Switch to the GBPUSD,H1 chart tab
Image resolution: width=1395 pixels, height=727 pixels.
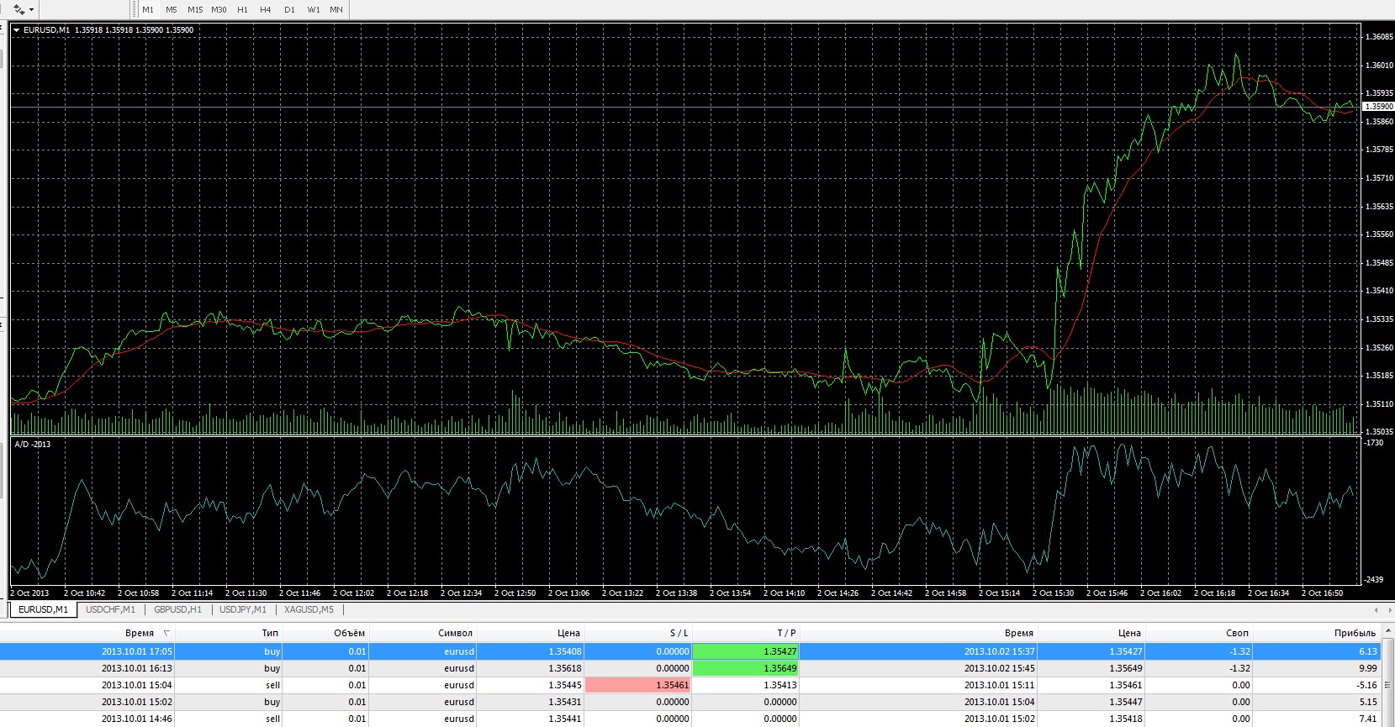coord(177,609)
